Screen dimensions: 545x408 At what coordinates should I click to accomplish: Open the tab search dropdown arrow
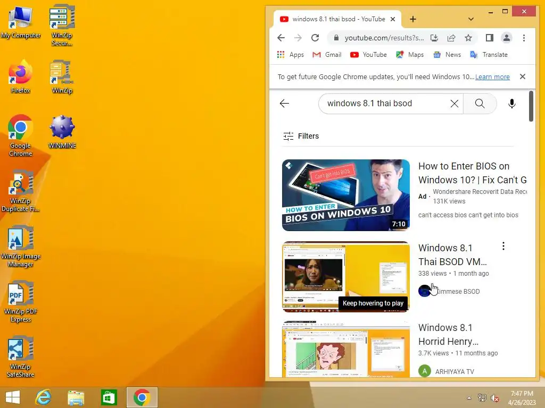coord(471,19)
